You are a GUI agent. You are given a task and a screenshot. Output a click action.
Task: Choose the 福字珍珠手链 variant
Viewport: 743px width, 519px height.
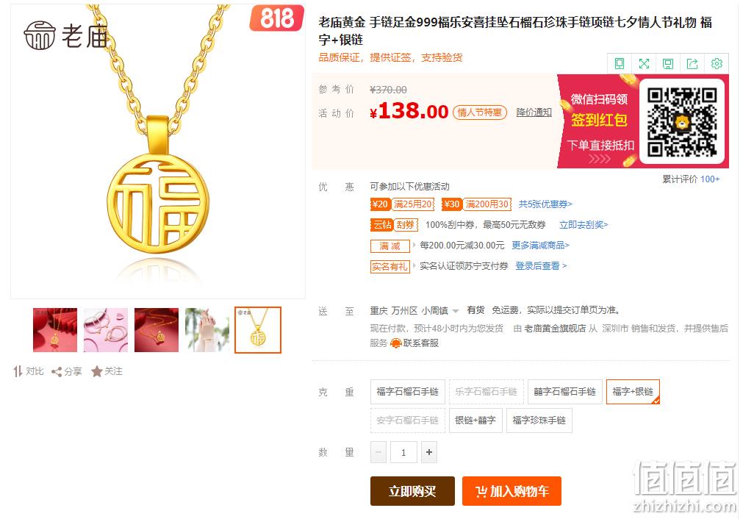(x=539, y=420)
